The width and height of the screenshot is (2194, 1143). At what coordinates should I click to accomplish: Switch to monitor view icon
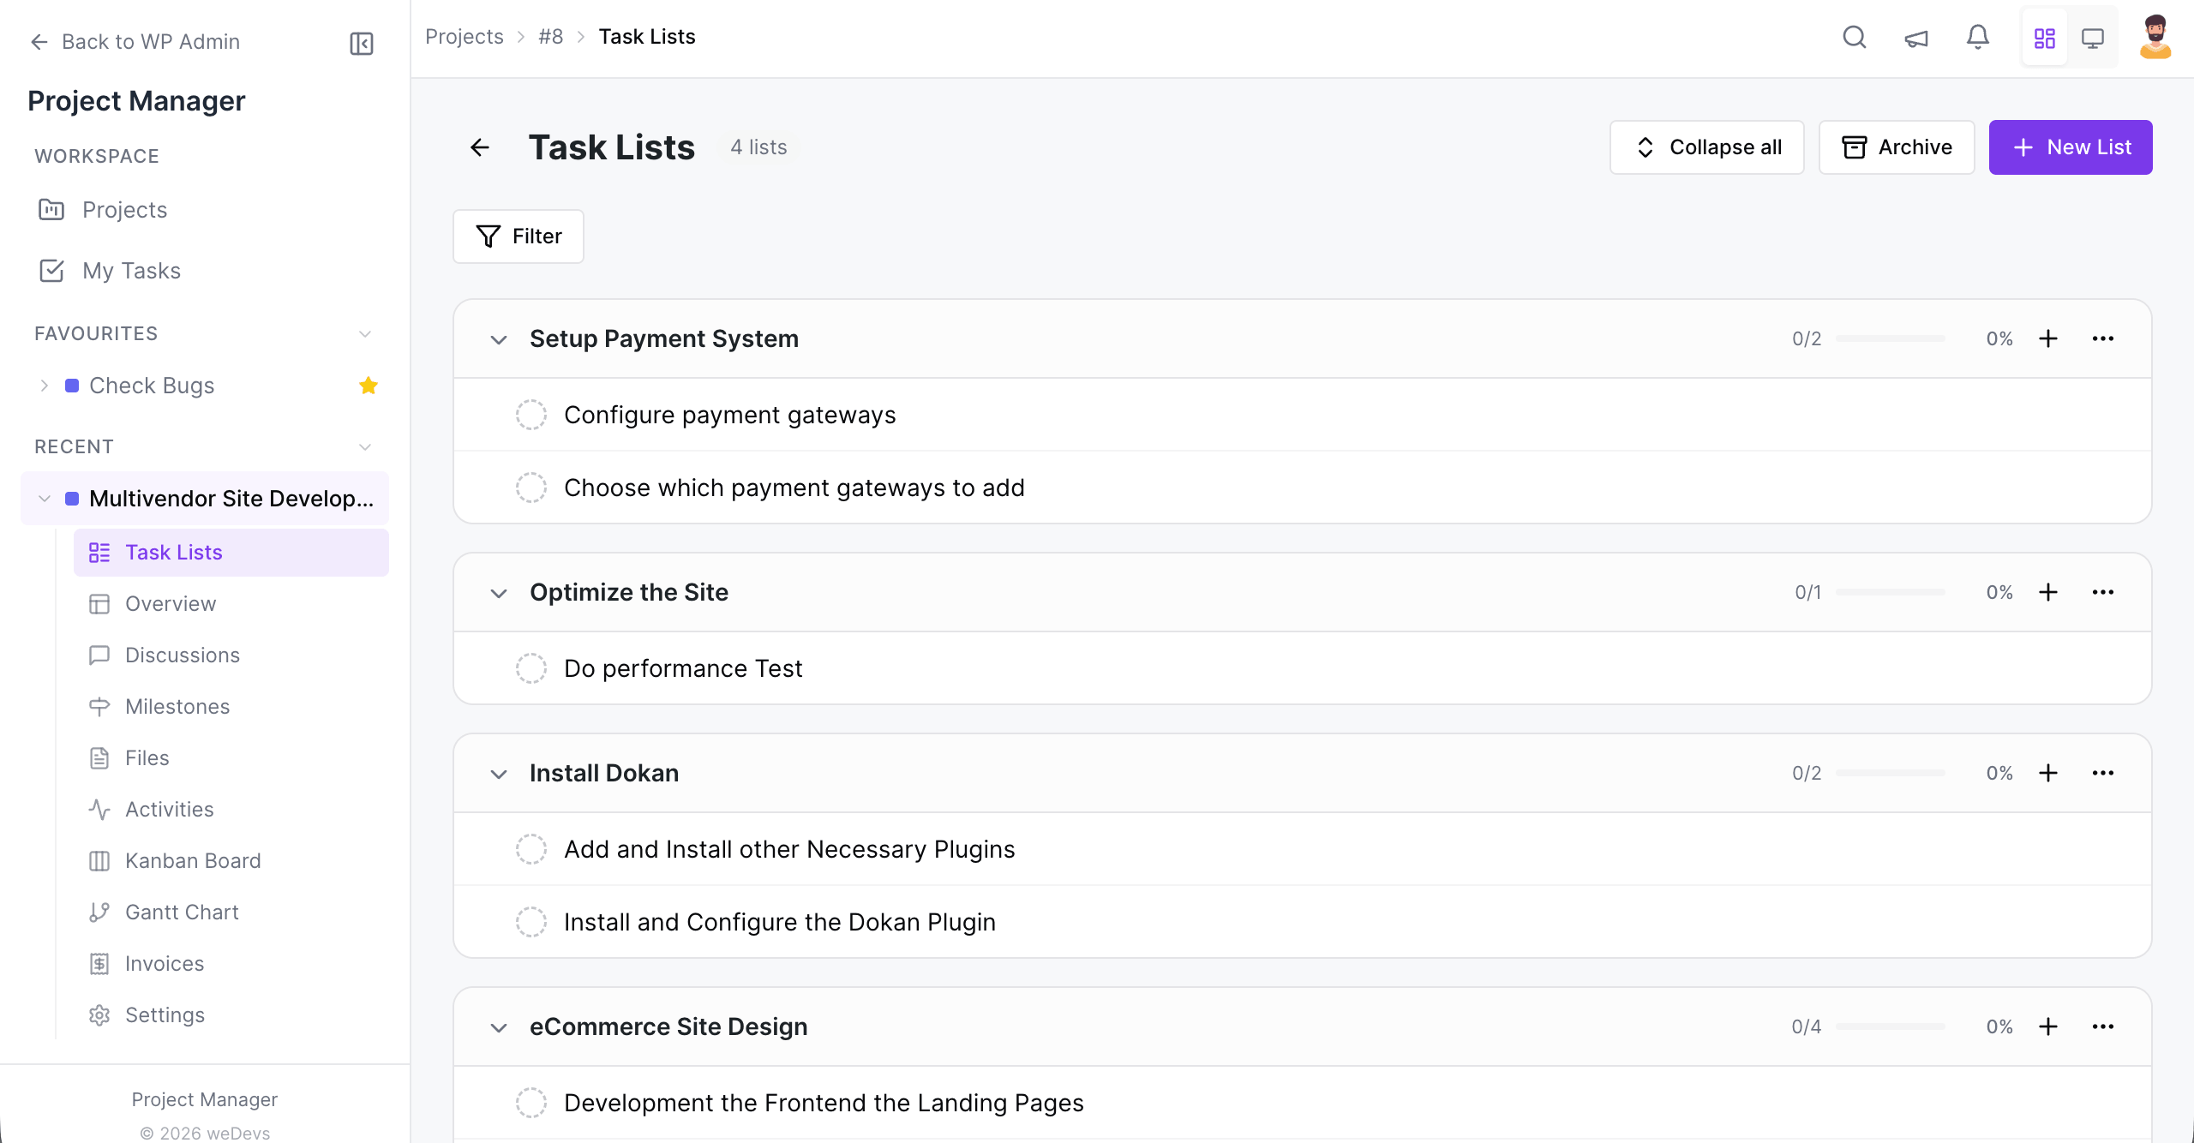click(2093, 38)
